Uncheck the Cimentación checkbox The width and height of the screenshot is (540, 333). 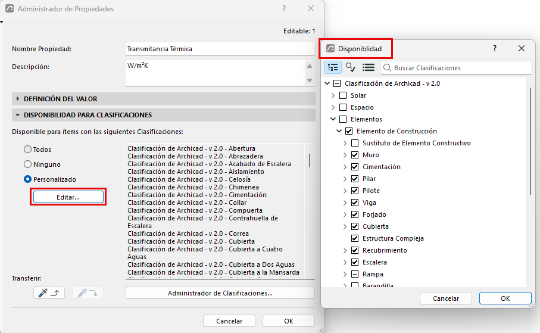coord(355,167)
